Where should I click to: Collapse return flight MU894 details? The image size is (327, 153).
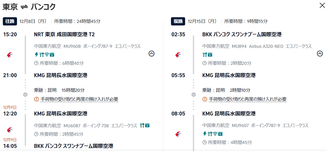coord(320,53)
